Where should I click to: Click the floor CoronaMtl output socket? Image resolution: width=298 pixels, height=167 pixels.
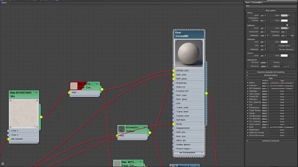(206, 93)
